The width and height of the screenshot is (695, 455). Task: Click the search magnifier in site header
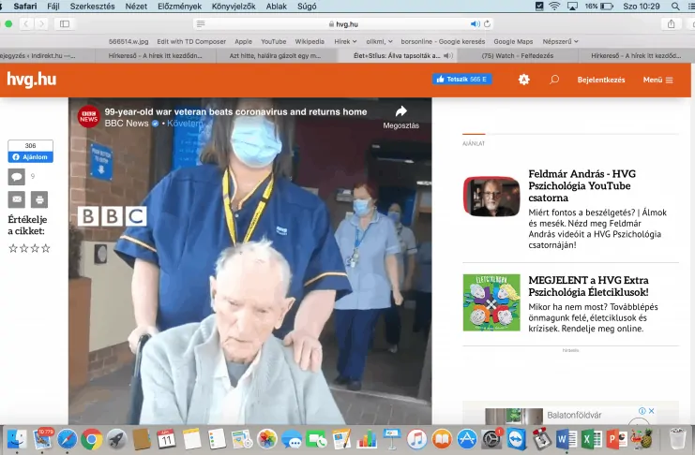(x=554, y=80)
